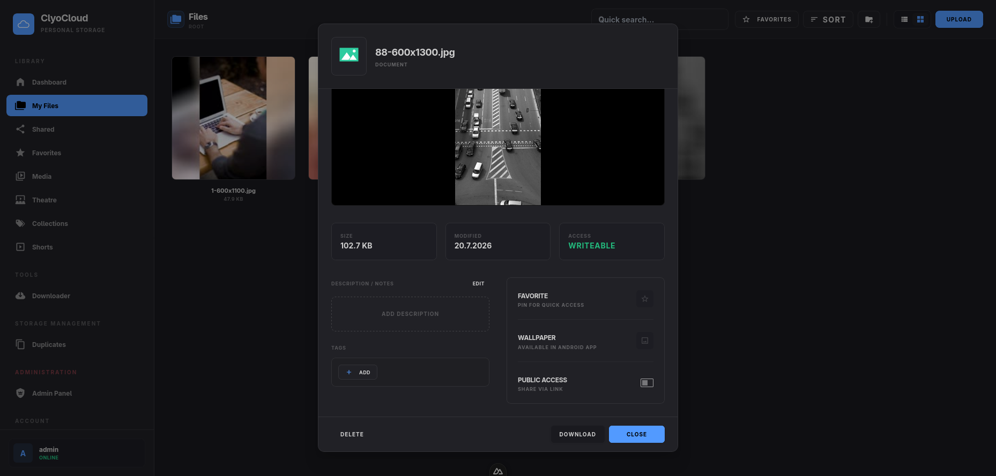Click the Duplicates copy icon

20,344
